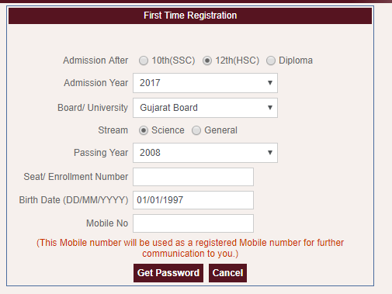This screenshot has height=294, width=392.
Task: Click the General stream label
Action: click(220, 130)
